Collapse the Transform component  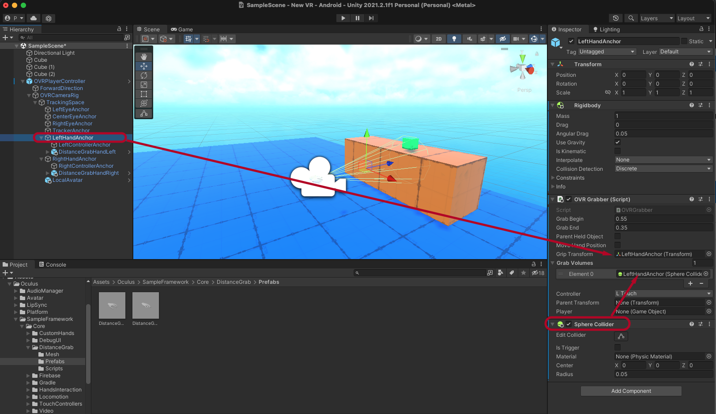point(553,64)
